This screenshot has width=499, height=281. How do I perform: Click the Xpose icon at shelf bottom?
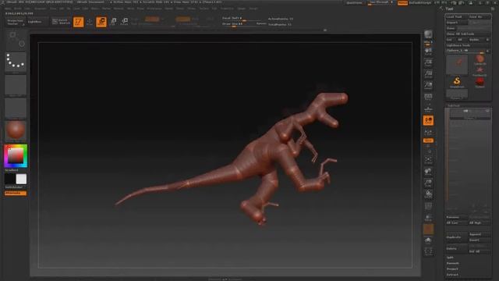(428, 251)
